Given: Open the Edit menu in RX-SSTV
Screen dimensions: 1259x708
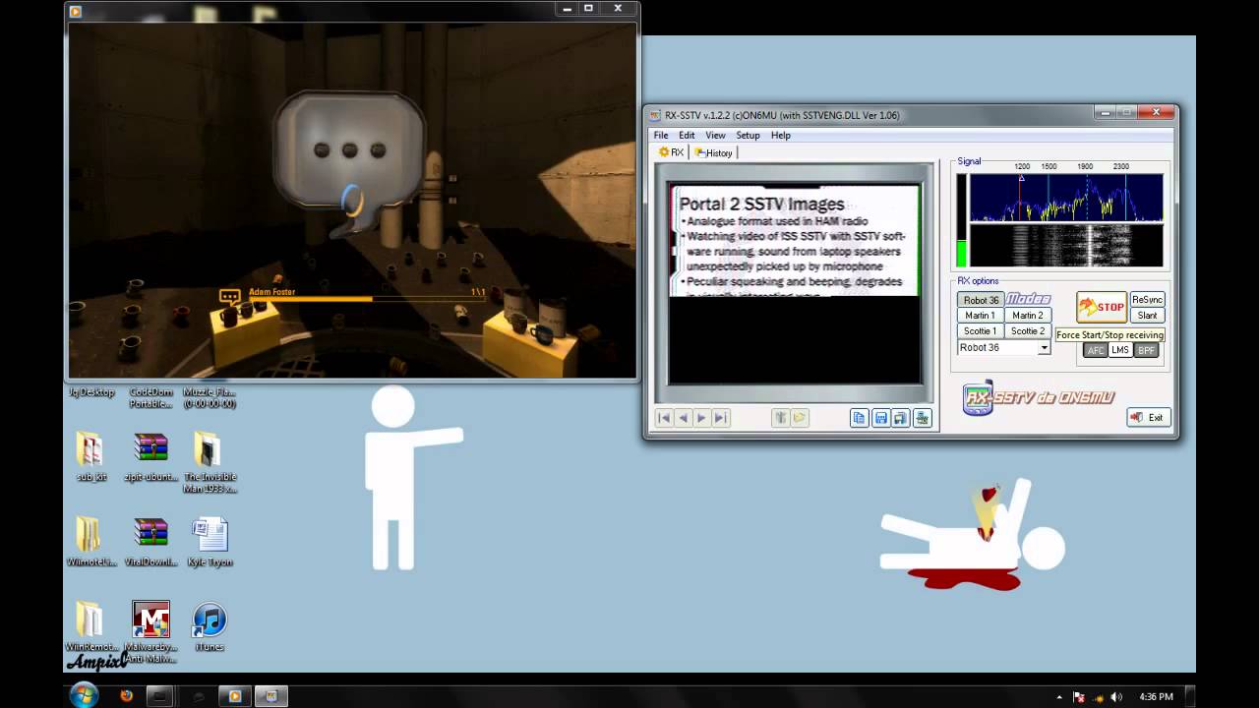Looking at the screenshot, I should [x=687, y=135].
